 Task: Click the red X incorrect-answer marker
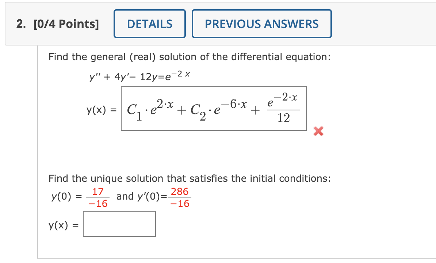(x=318, y=132)
